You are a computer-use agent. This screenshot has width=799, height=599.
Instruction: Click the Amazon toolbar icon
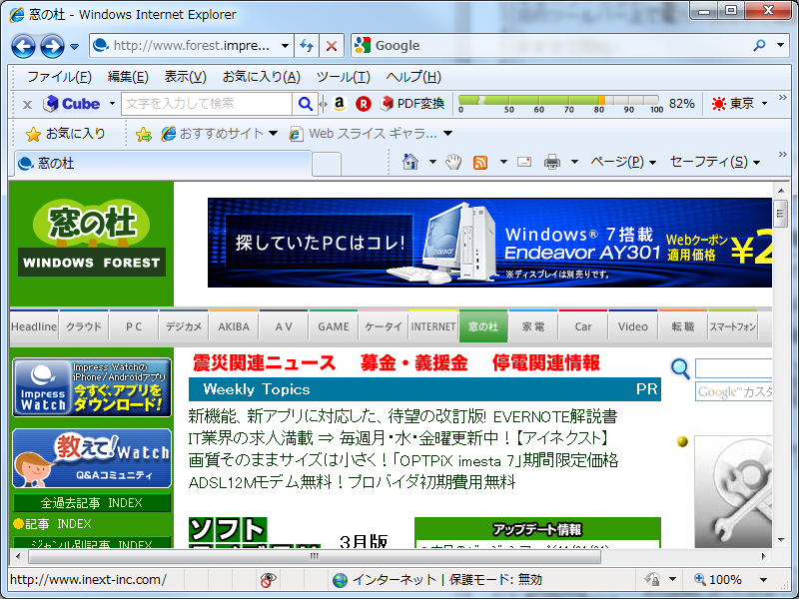pyautogui.click(x=339, y=103)
